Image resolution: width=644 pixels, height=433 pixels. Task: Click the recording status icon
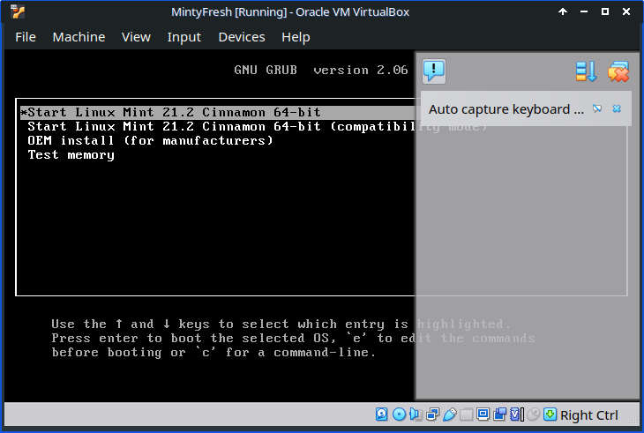(x=500, y=414)
